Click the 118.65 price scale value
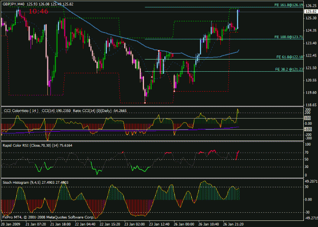The width and height of the screenshot is (318, 227). tap(311, 105)
